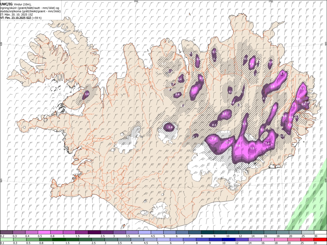Pick the lightest green 0.1 swatch in rain legend

pyautogui.click(x=6, y=239)
